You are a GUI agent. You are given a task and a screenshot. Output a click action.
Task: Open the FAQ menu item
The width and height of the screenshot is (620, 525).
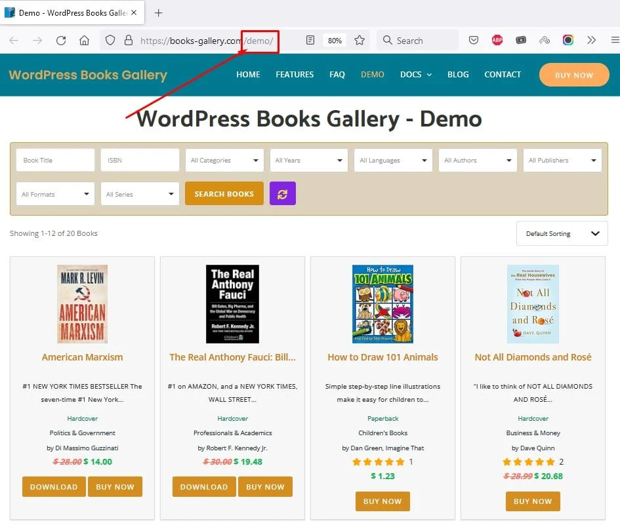337,74
